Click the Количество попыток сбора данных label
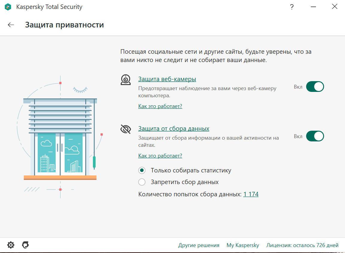The width and height of the screenshot is (345, 253). click(190, 194)
